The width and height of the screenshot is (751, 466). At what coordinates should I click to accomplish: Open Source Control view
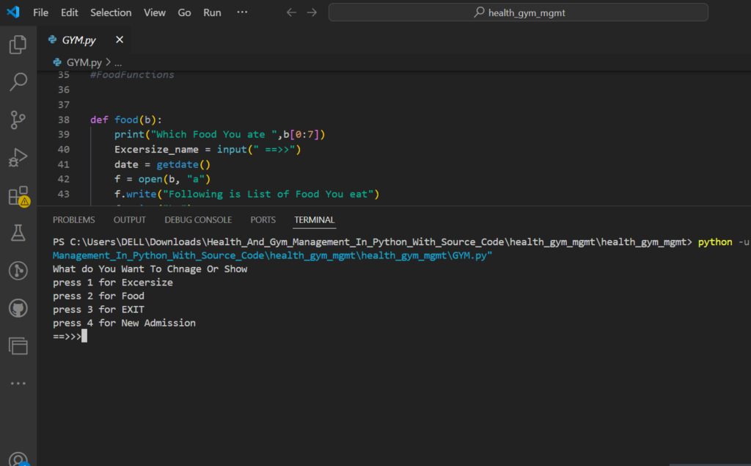click(18, 120)
